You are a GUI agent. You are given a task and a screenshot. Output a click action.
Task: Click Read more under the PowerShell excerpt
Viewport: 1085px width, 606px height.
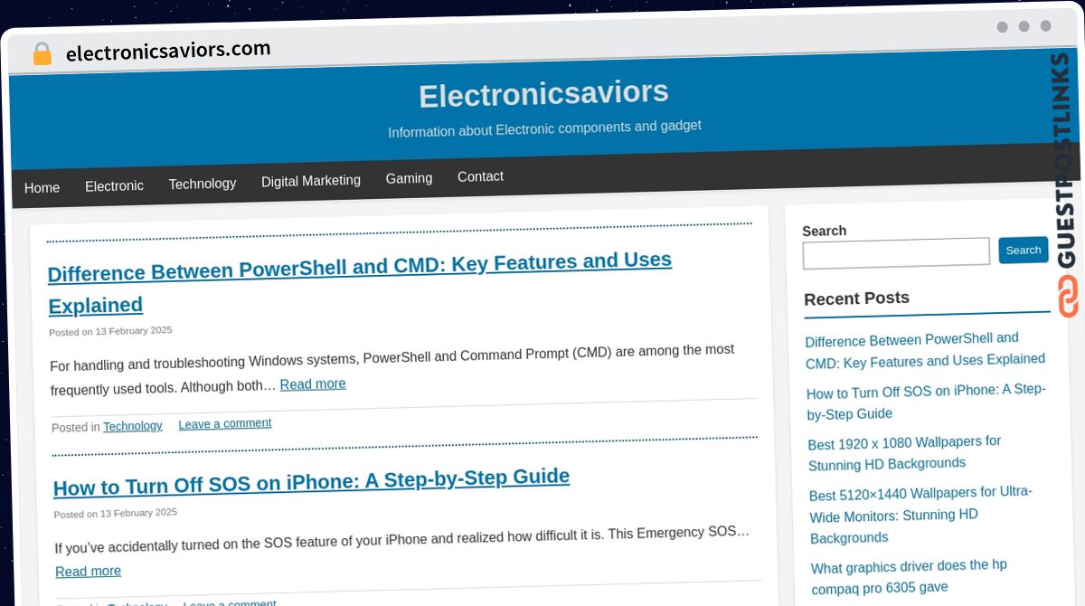click(x=313, y=384)
